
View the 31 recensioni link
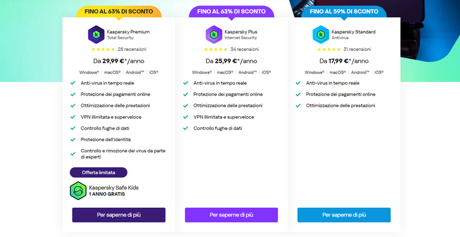point(357,50)
